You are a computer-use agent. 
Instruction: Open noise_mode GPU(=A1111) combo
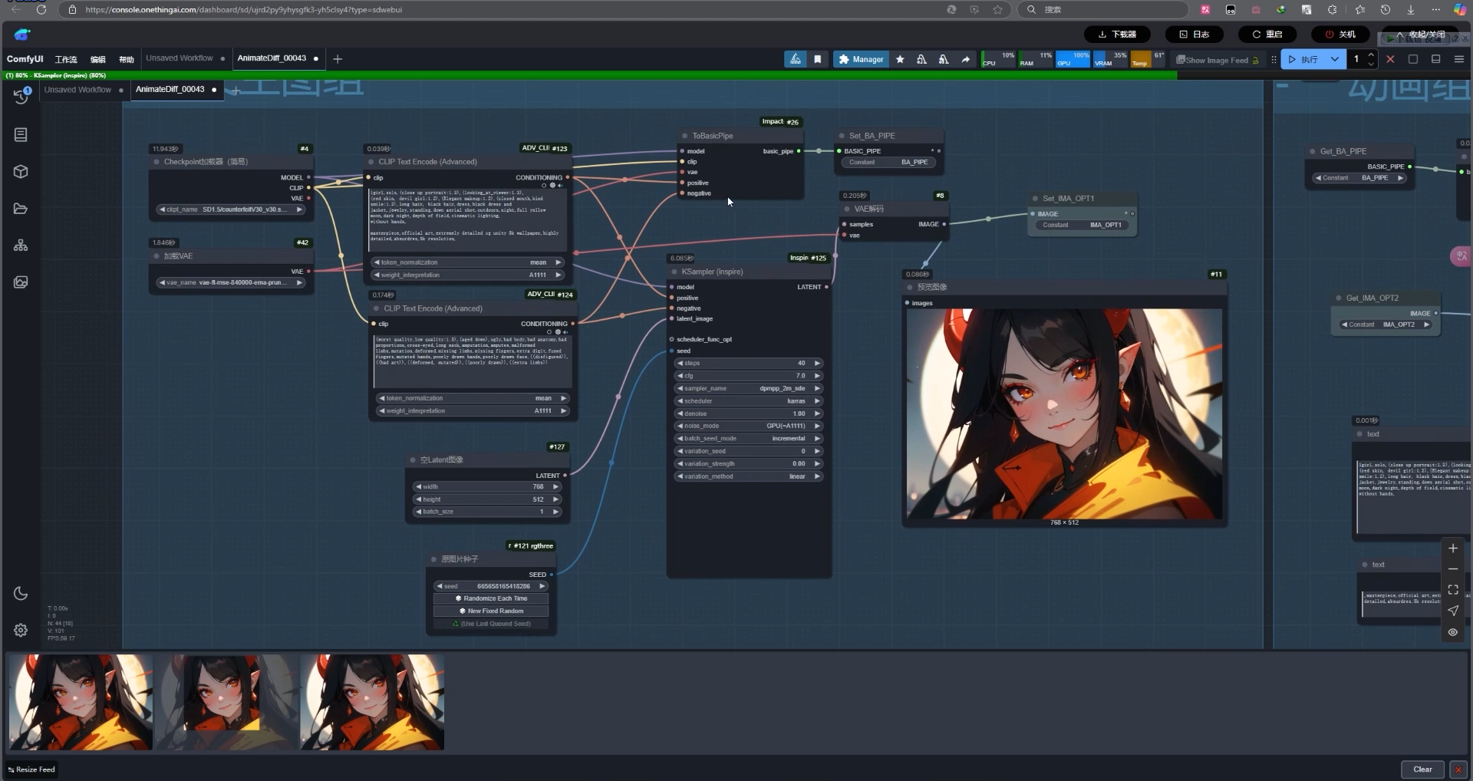[749, 426]
